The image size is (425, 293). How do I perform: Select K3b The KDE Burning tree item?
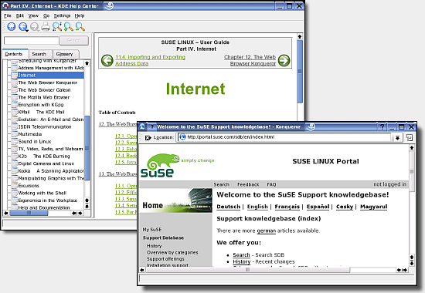(x=44, y=156)
